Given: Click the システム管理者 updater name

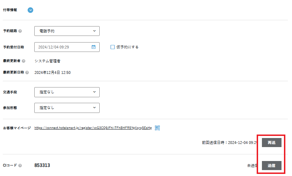Looking at the screenshot, I should [47, 61].
